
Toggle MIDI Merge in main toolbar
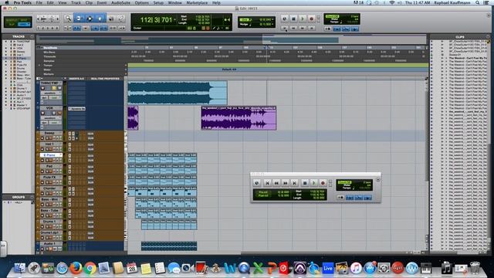pyautogui.click(x=354, y=29)
